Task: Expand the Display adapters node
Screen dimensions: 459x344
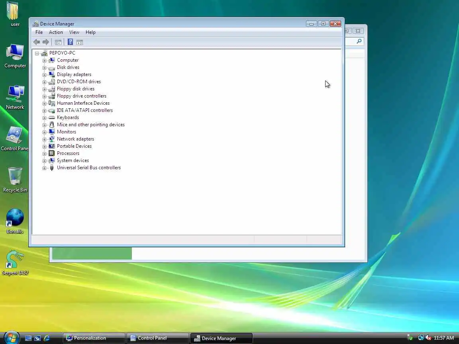Action: pyautogui.click(x=45, y=75)
